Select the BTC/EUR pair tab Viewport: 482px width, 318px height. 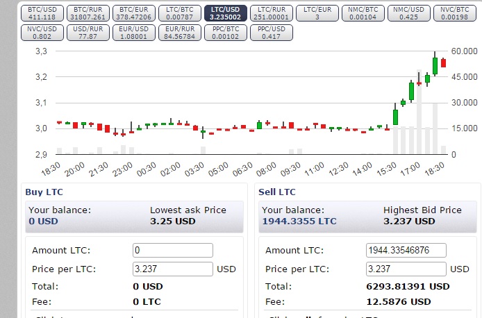coord(135,12)
